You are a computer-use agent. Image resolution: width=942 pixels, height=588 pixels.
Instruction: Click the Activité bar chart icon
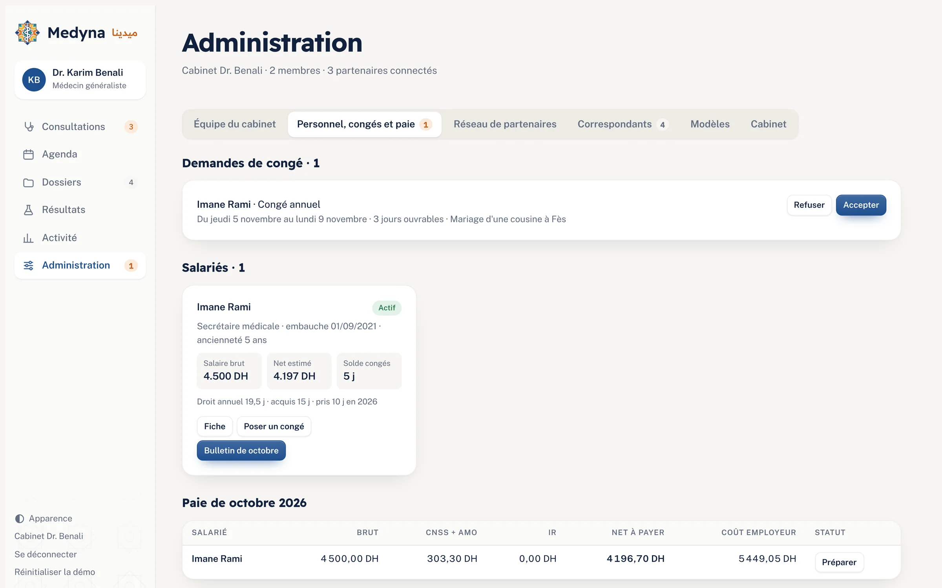tap(29, 238)
